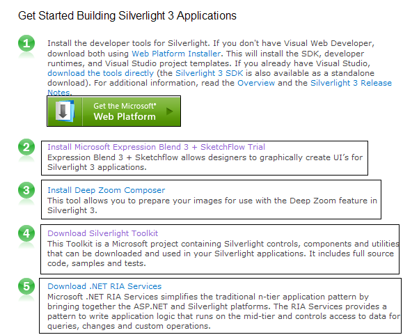This screenshot has width=419, height=335.
Task: Click the green step 2 number badge
Action: click(x=26, y=147)
